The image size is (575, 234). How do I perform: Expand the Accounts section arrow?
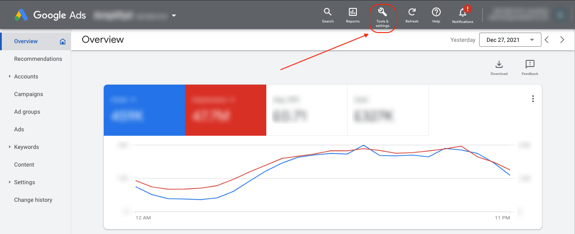pos(10,76)
